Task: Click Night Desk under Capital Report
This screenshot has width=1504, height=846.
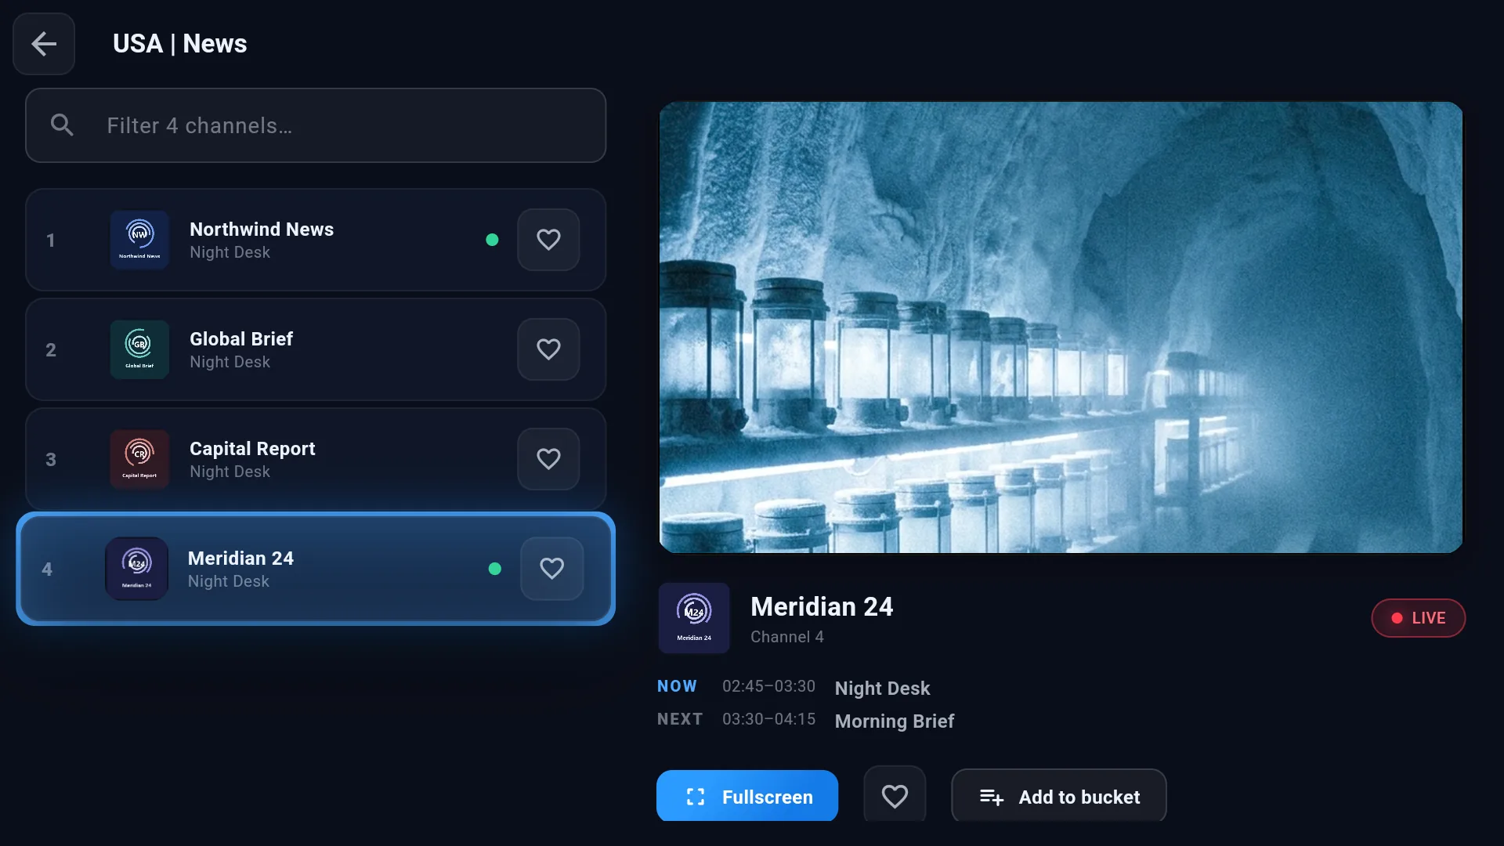Action: (230, 472)
